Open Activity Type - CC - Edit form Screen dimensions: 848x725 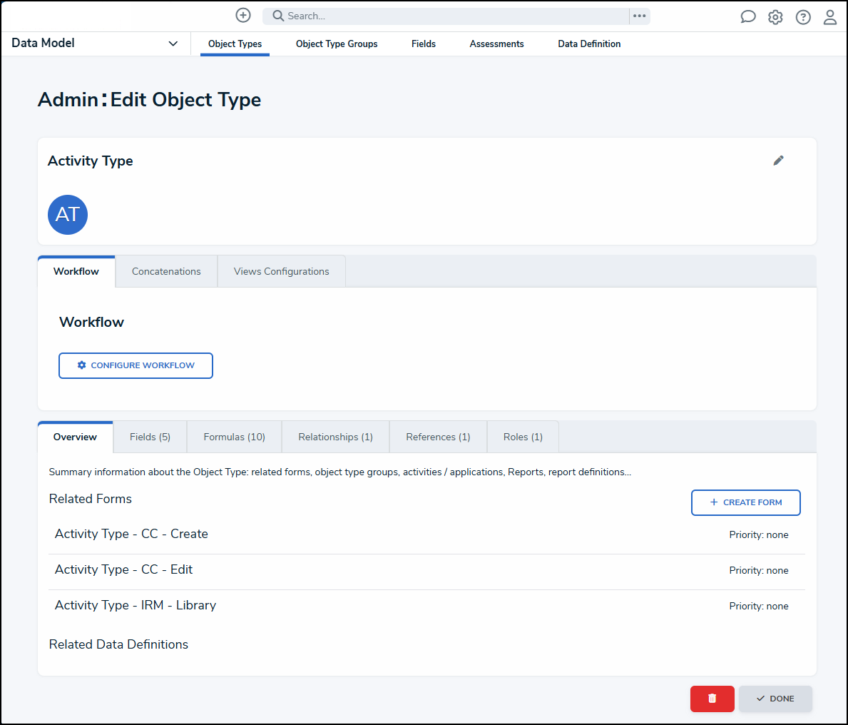124,569
